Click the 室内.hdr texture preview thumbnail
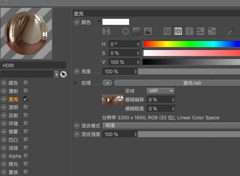This screenshot has width=240, height=176. point(112,100)
